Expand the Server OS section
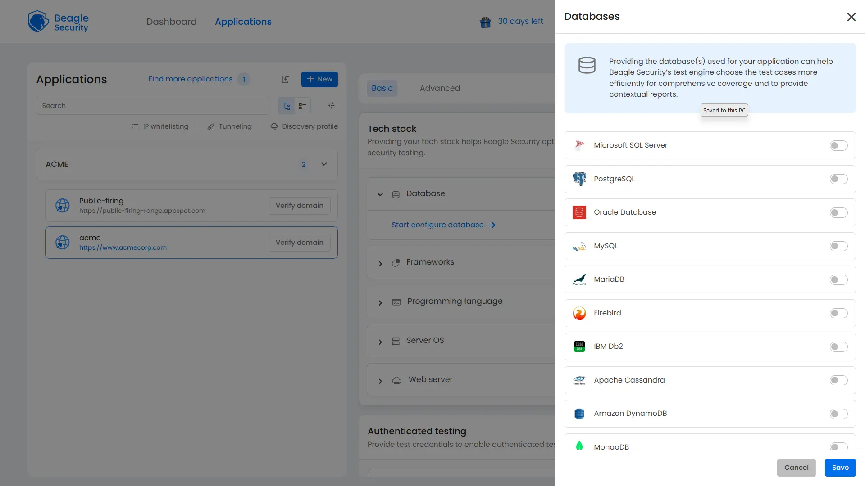865x486 pixels. coord(380,342)
